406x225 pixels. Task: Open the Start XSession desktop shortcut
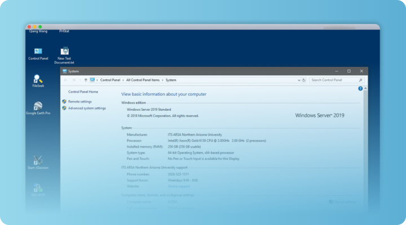38,161
